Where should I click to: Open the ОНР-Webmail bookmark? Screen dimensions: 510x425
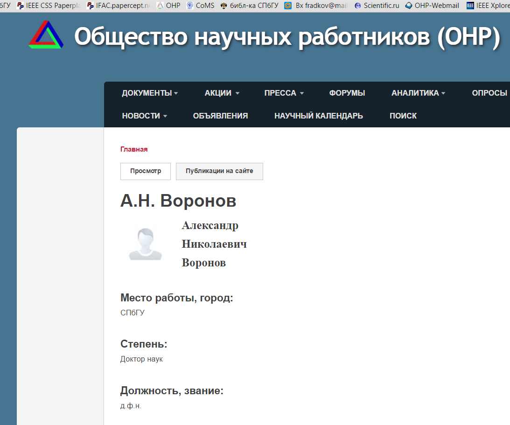point(432,6)
